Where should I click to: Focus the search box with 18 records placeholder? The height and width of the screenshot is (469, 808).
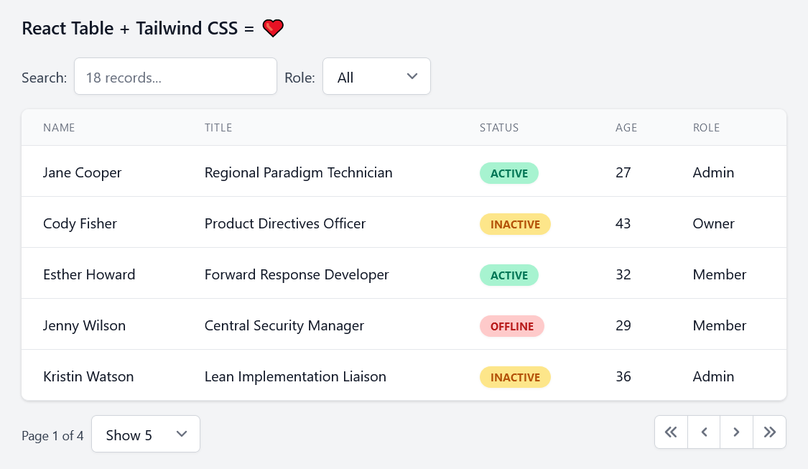point(176,76)
